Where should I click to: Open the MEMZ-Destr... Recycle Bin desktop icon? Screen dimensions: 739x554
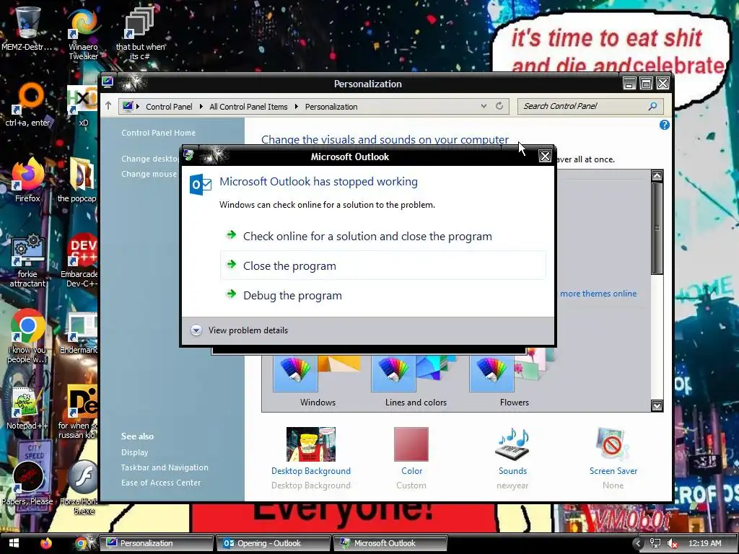[x=27, y=28]
